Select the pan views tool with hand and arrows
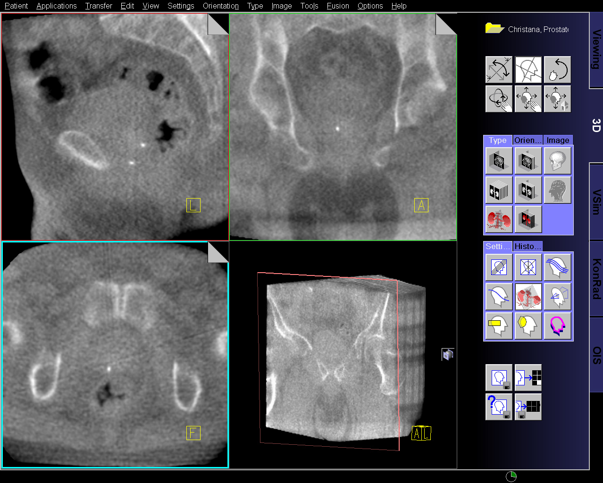603x483 pixels. (x=528, y=99)
